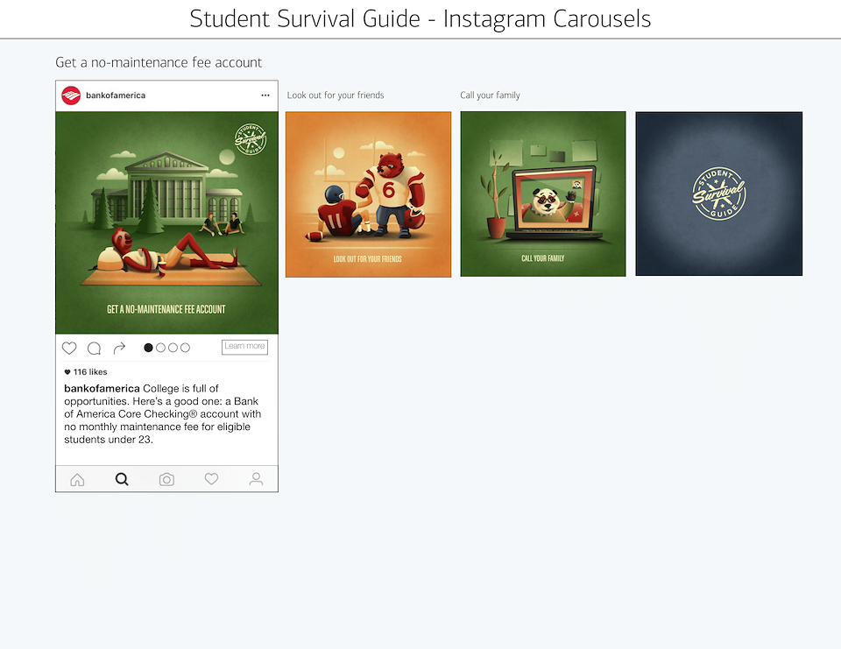Click 'Get a no-maintenance fee account' heading
The image size is (841, 649).
tap(159, 63)
